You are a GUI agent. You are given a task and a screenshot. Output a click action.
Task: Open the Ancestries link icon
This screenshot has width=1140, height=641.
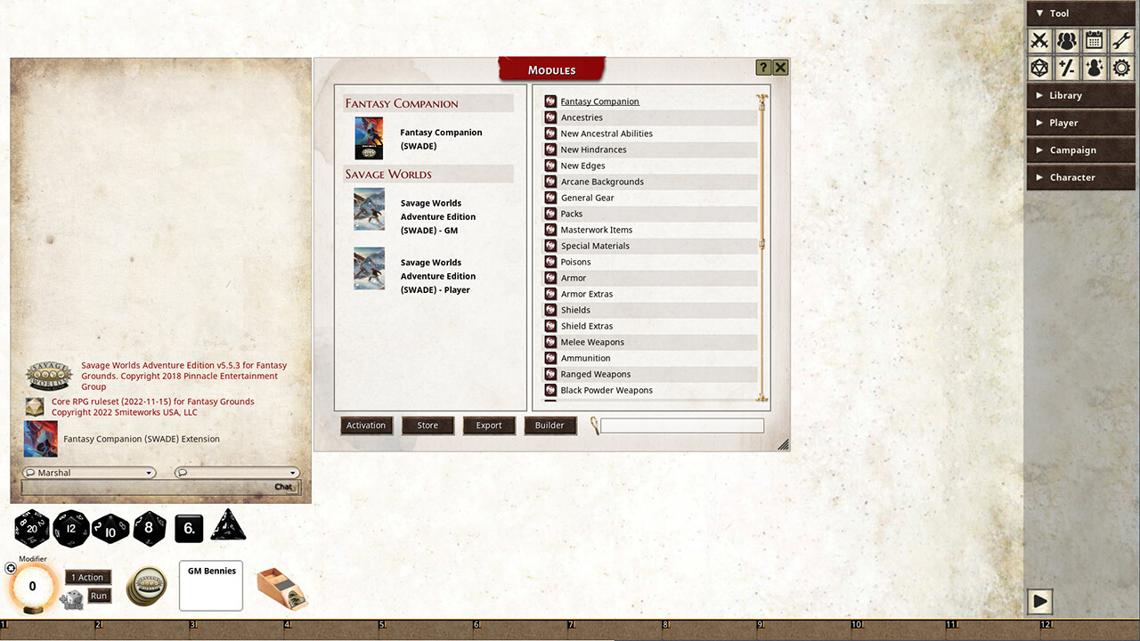pos(550,118)
